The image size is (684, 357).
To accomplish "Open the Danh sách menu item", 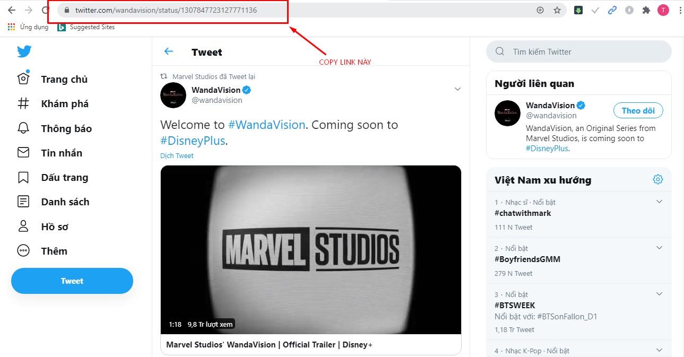I will coord(65,202).
